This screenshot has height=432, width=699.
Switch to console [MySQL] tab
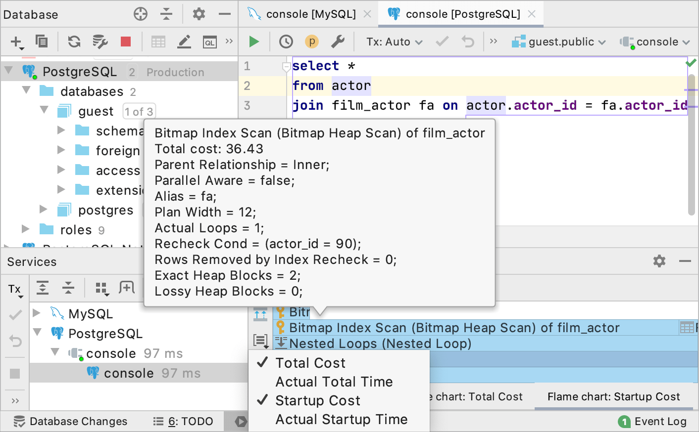[x=310, y=14]
